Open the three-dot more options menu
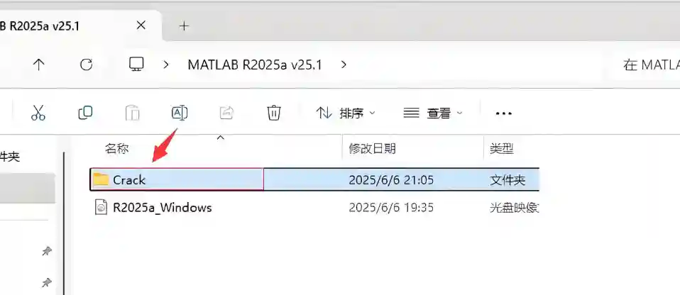 503,113
